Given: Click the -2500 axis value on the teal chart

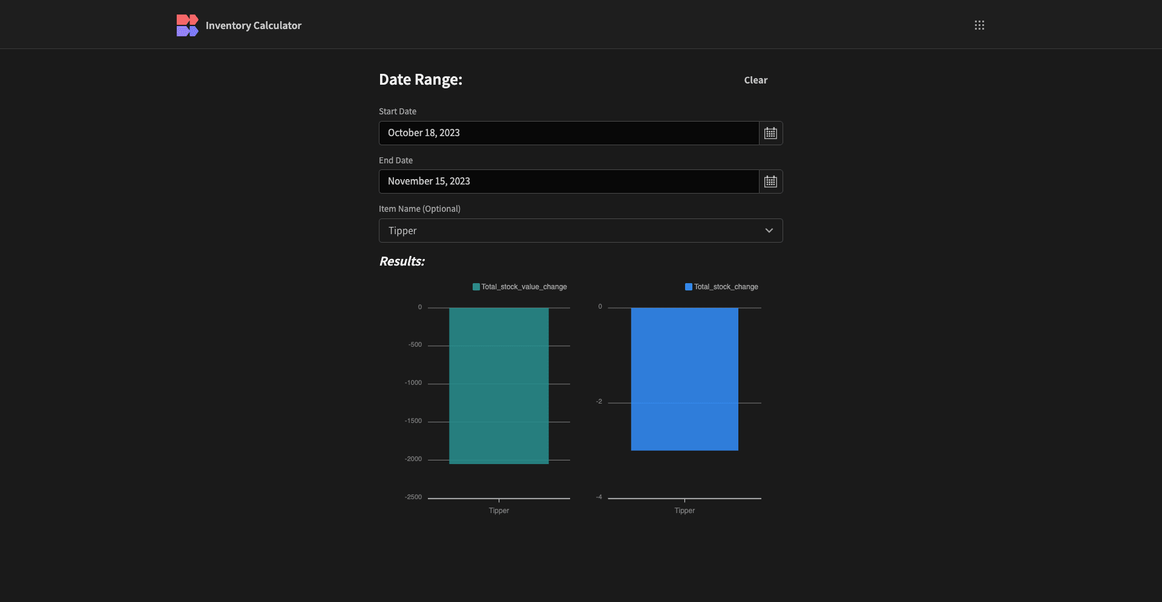Looking at the screenshot, I should click(413, 497).
